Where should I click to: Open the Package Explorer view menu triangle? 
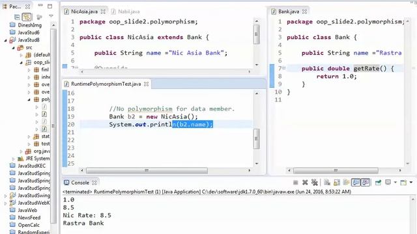51,16
